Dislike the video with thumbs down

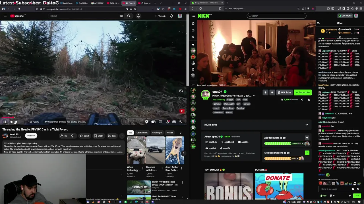point(73,136)
